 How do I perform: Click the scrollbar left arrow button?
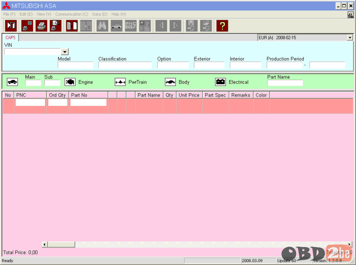point(45,244)
